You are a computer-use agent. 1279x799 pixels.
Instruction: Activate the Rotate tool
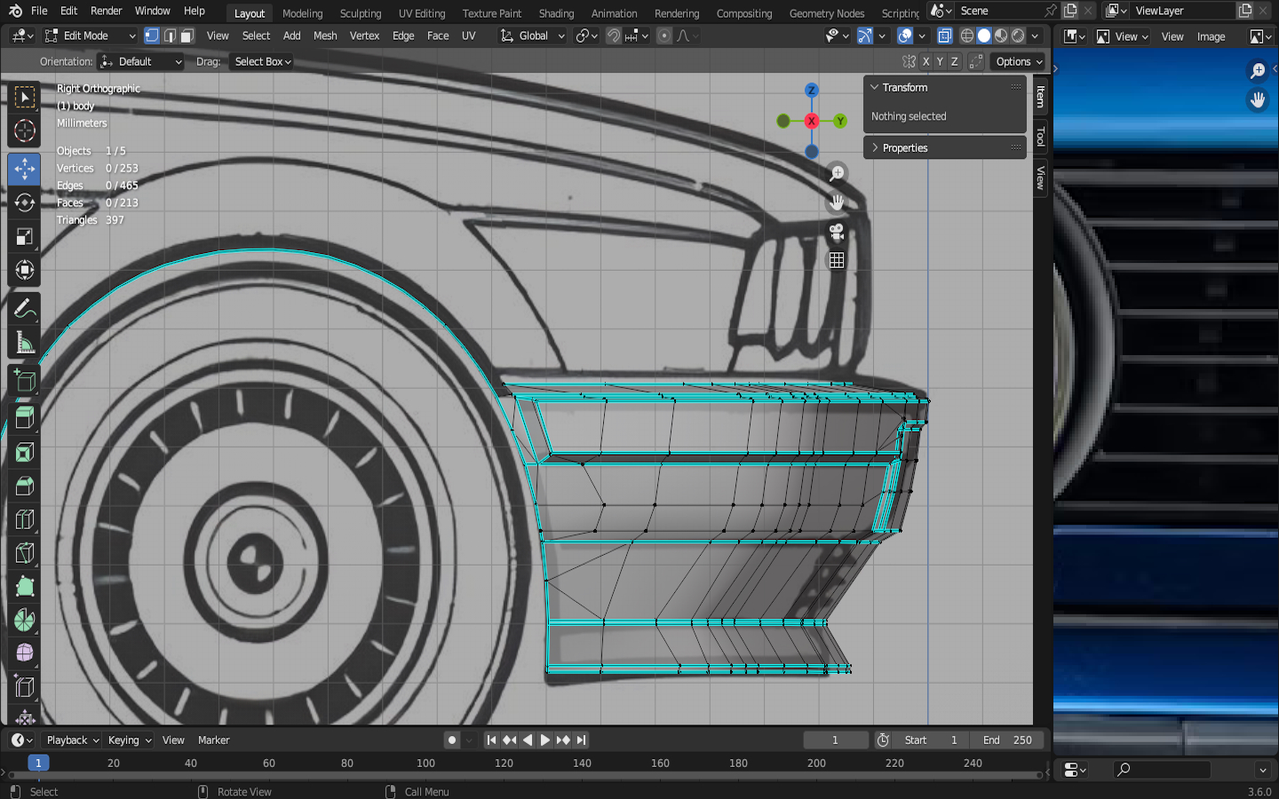24,203
